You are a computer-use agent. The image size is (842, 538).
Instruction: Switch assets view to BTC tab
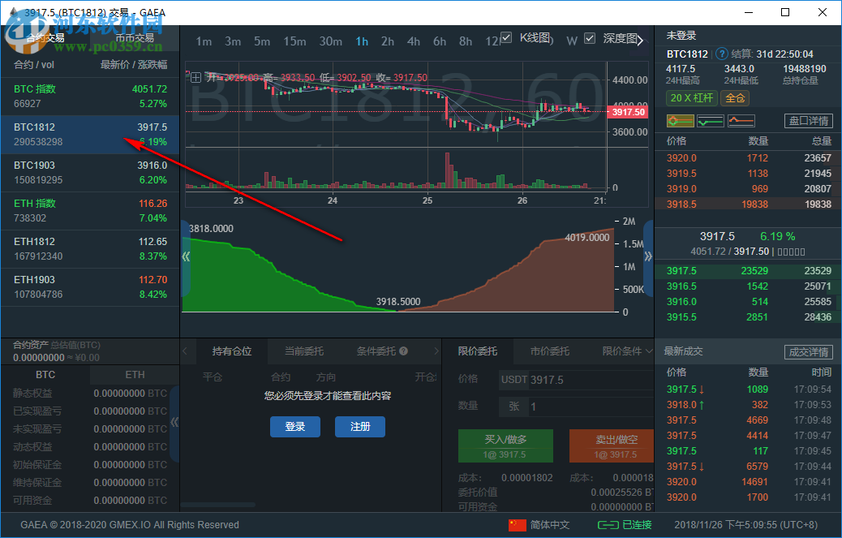coord(45,375)
